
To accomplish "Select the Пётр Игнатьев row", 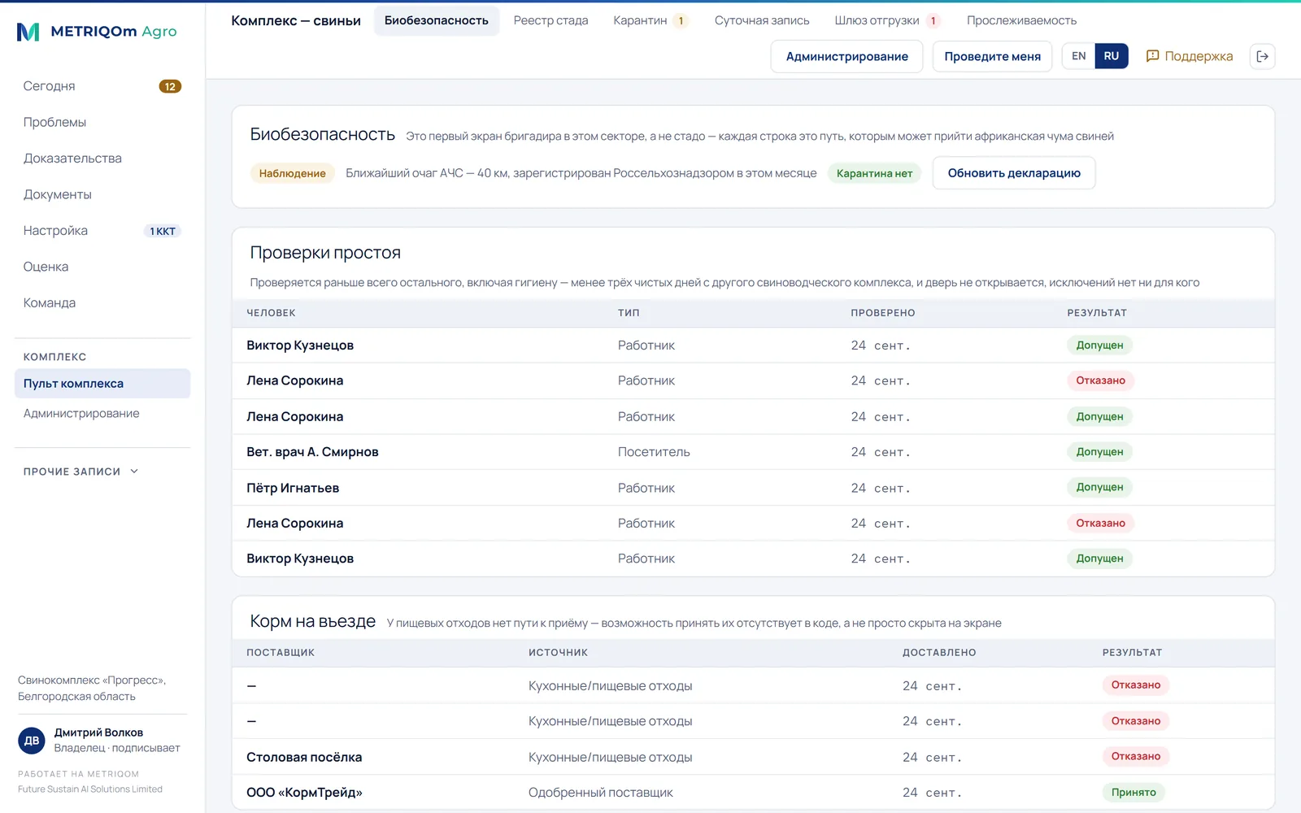I will (x=753, y=488).
